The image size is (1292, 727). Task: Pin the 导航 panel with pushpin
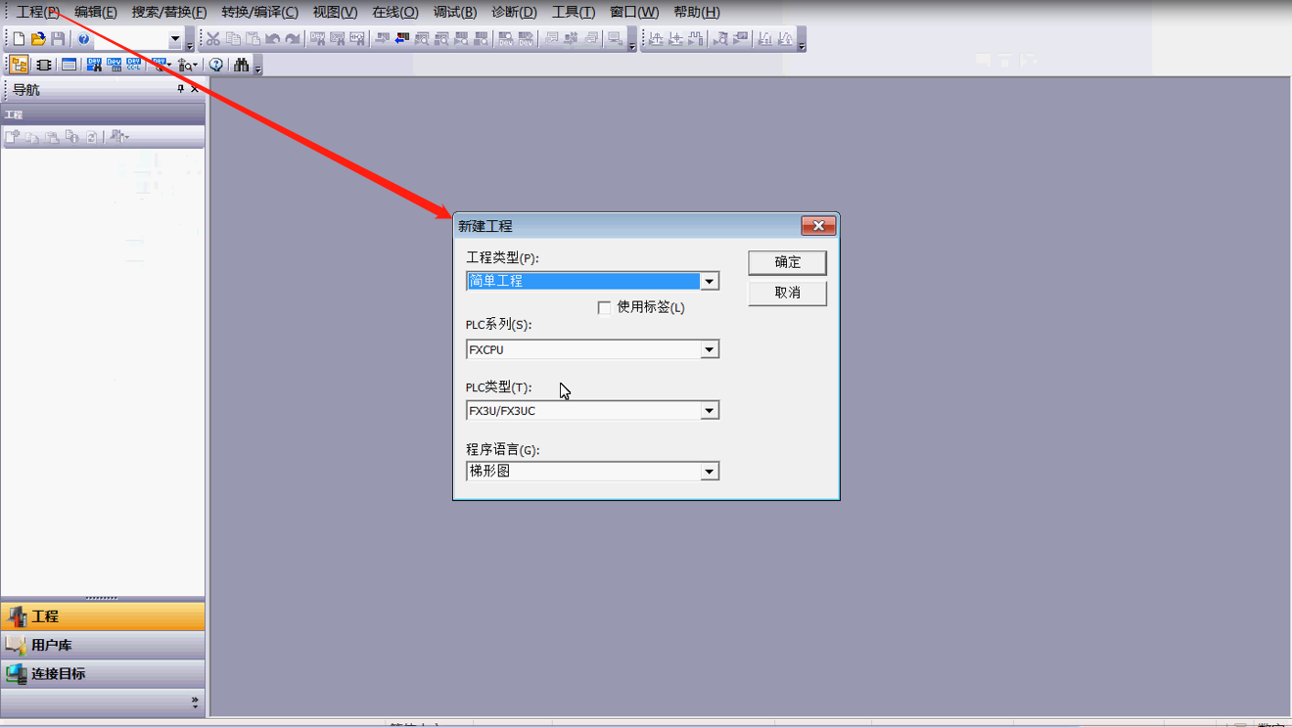click(x=180, y=89)
